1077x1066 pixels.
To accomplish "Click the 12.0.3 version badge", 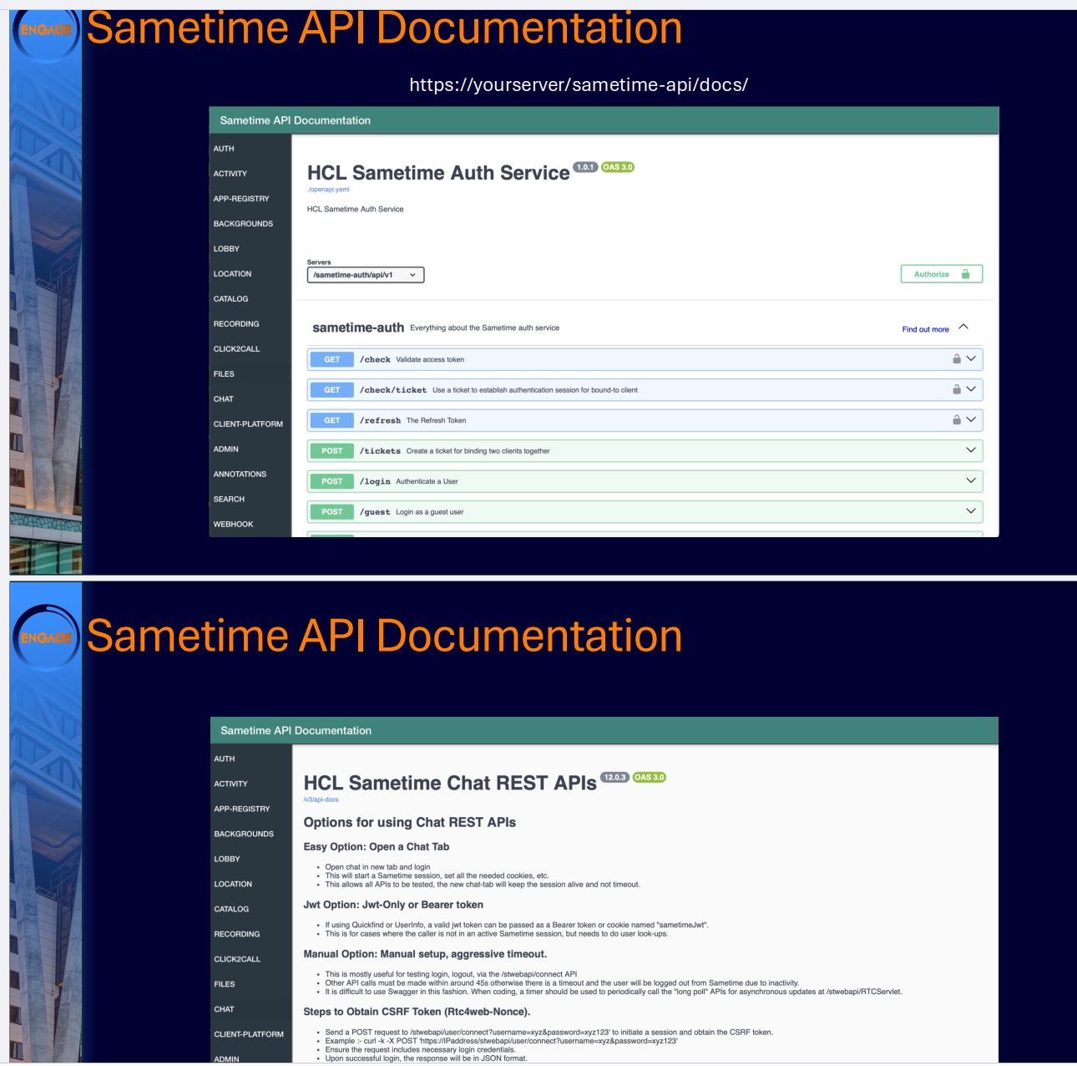I will coord(614,777).
